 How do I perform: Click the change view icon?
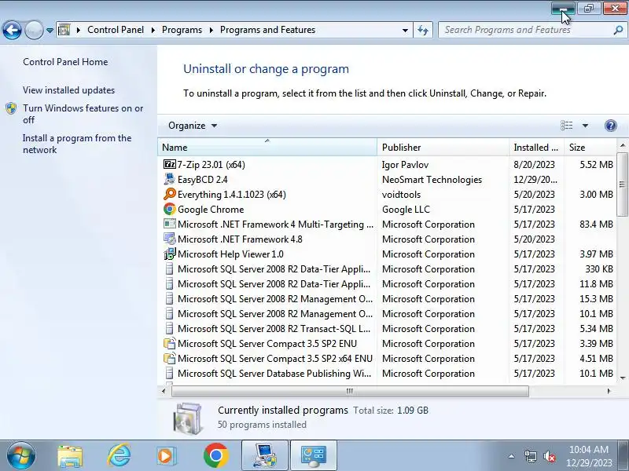pyautogui.click(x=566, y=126)
